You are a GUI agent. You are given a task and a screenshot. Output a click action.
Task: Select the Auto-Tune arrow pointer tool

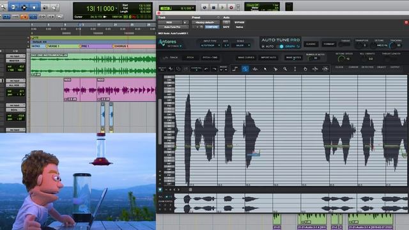(x=265, y=69)
